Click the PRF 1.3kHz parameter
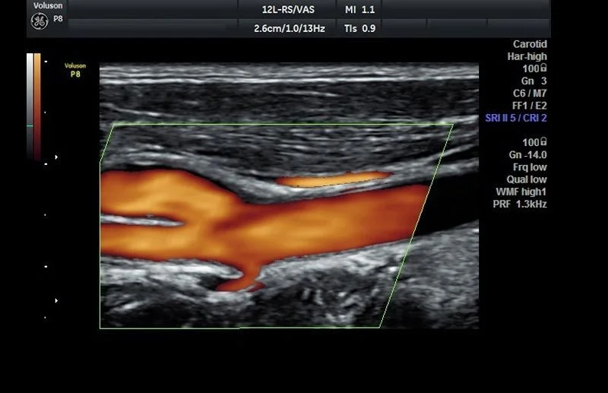Viewport: 608px width, 393px height. pyautogui.click(x=520, y=204)
